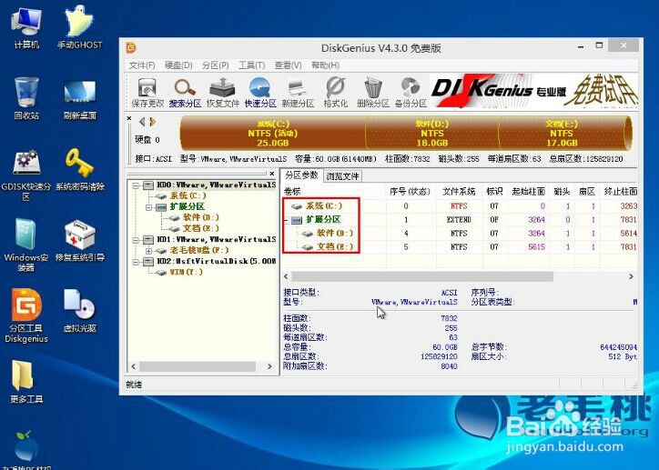This screenshot has height=470, width=659.
Task: Click the 快速分区 quick partition icon
Action: tap(260, 92)
